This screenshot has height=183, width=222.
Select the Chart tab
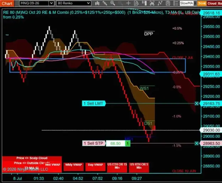[x=7, y=3]
